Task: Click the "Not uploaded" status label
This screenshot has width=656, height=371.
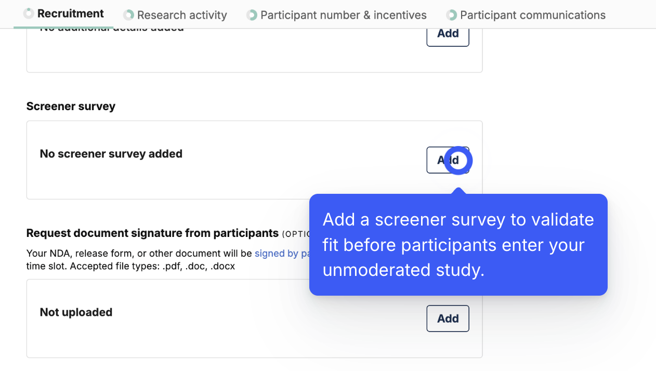Action: tap(76, 312)
